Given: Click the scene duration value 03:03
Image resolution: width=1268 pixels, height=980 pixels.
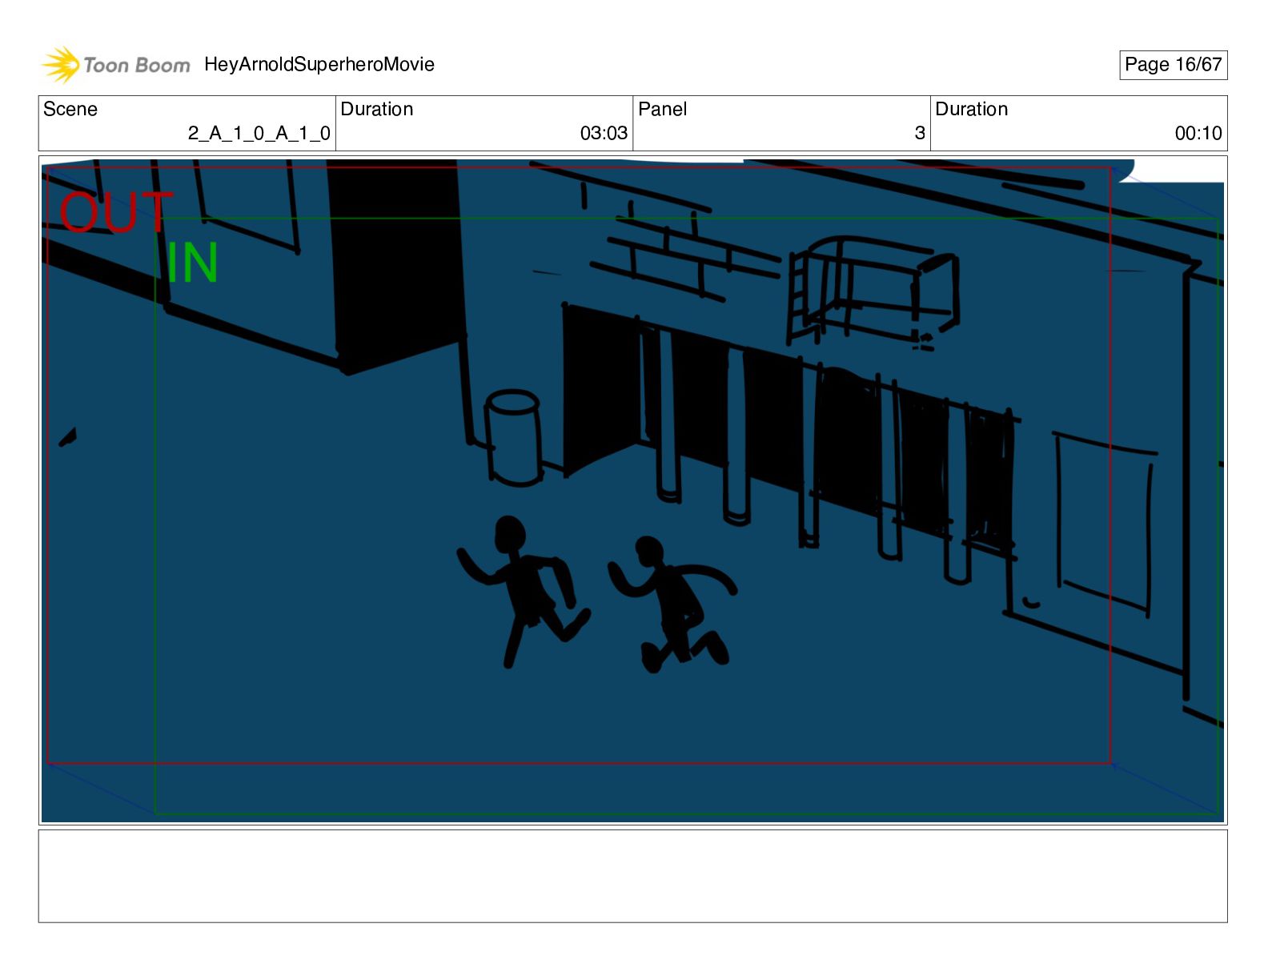Looking at the screenshot, I should (x=604, y=133).
